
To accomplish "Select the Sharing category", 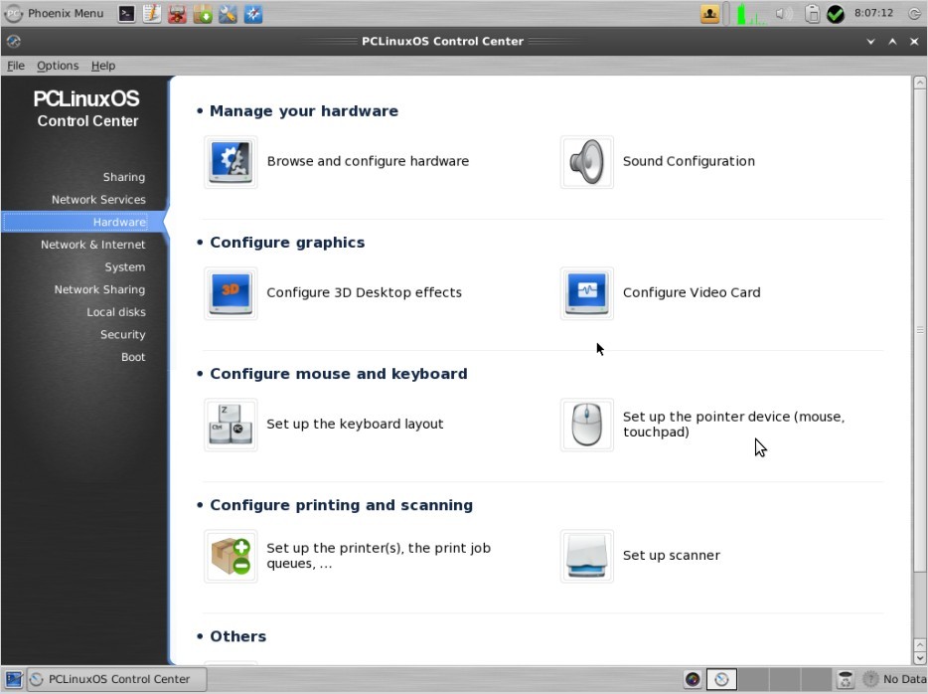I will point(123,177).
